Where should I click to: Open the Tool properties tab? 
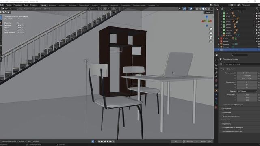(x=217, y=60)
